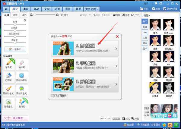Click the 预览 preview icon
181x129 pixels.
click(x=135, y=118)
